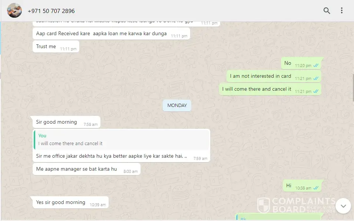This screenshot has height=221, width=354.
Task: Select the "Sir good morning" message
Action: point(66,122)
